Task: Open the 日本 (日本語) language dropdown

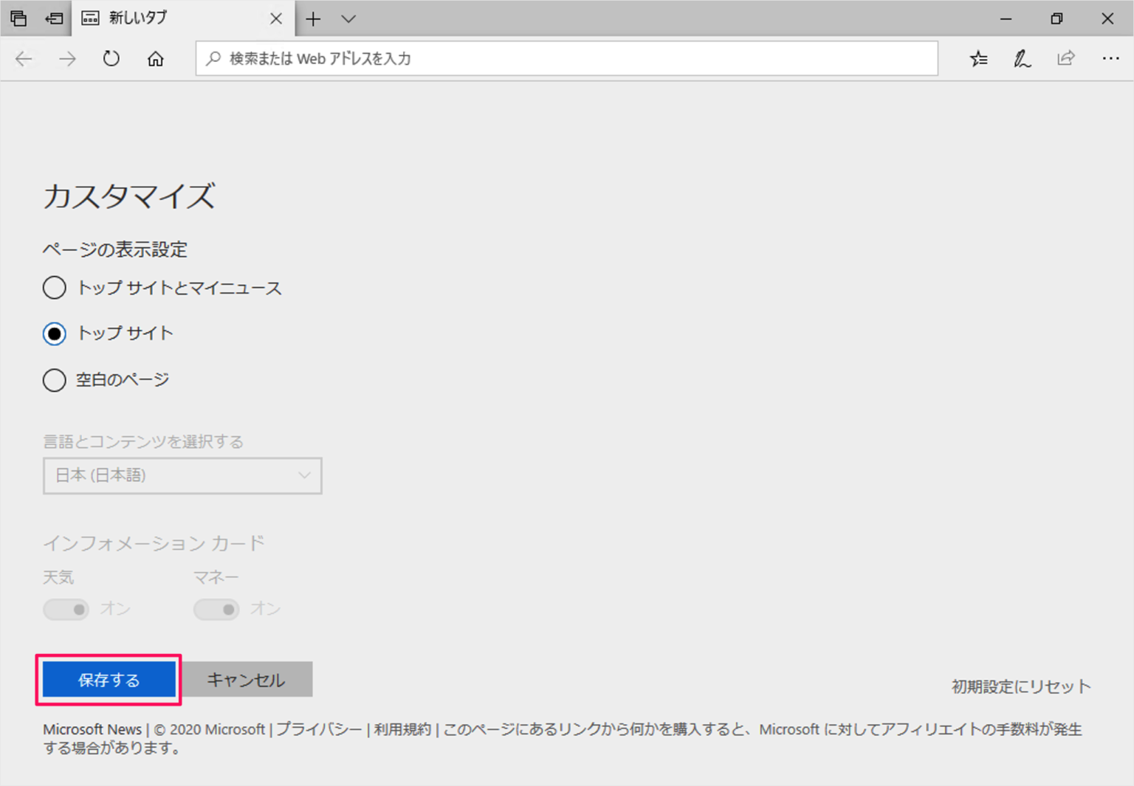Action: coord(182,475)
